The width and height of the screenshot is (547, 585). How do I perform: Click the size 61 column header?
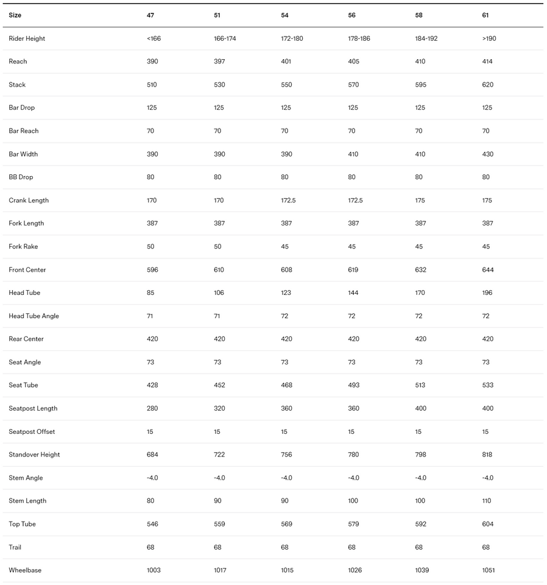click(x=485, y=15)
